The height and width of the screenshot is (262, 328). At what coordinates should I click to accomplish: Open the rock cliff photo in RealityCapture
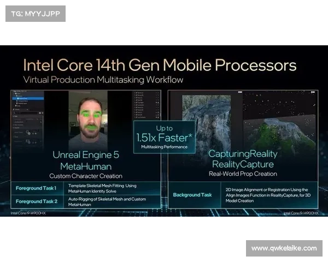click(x=207, y=122)
